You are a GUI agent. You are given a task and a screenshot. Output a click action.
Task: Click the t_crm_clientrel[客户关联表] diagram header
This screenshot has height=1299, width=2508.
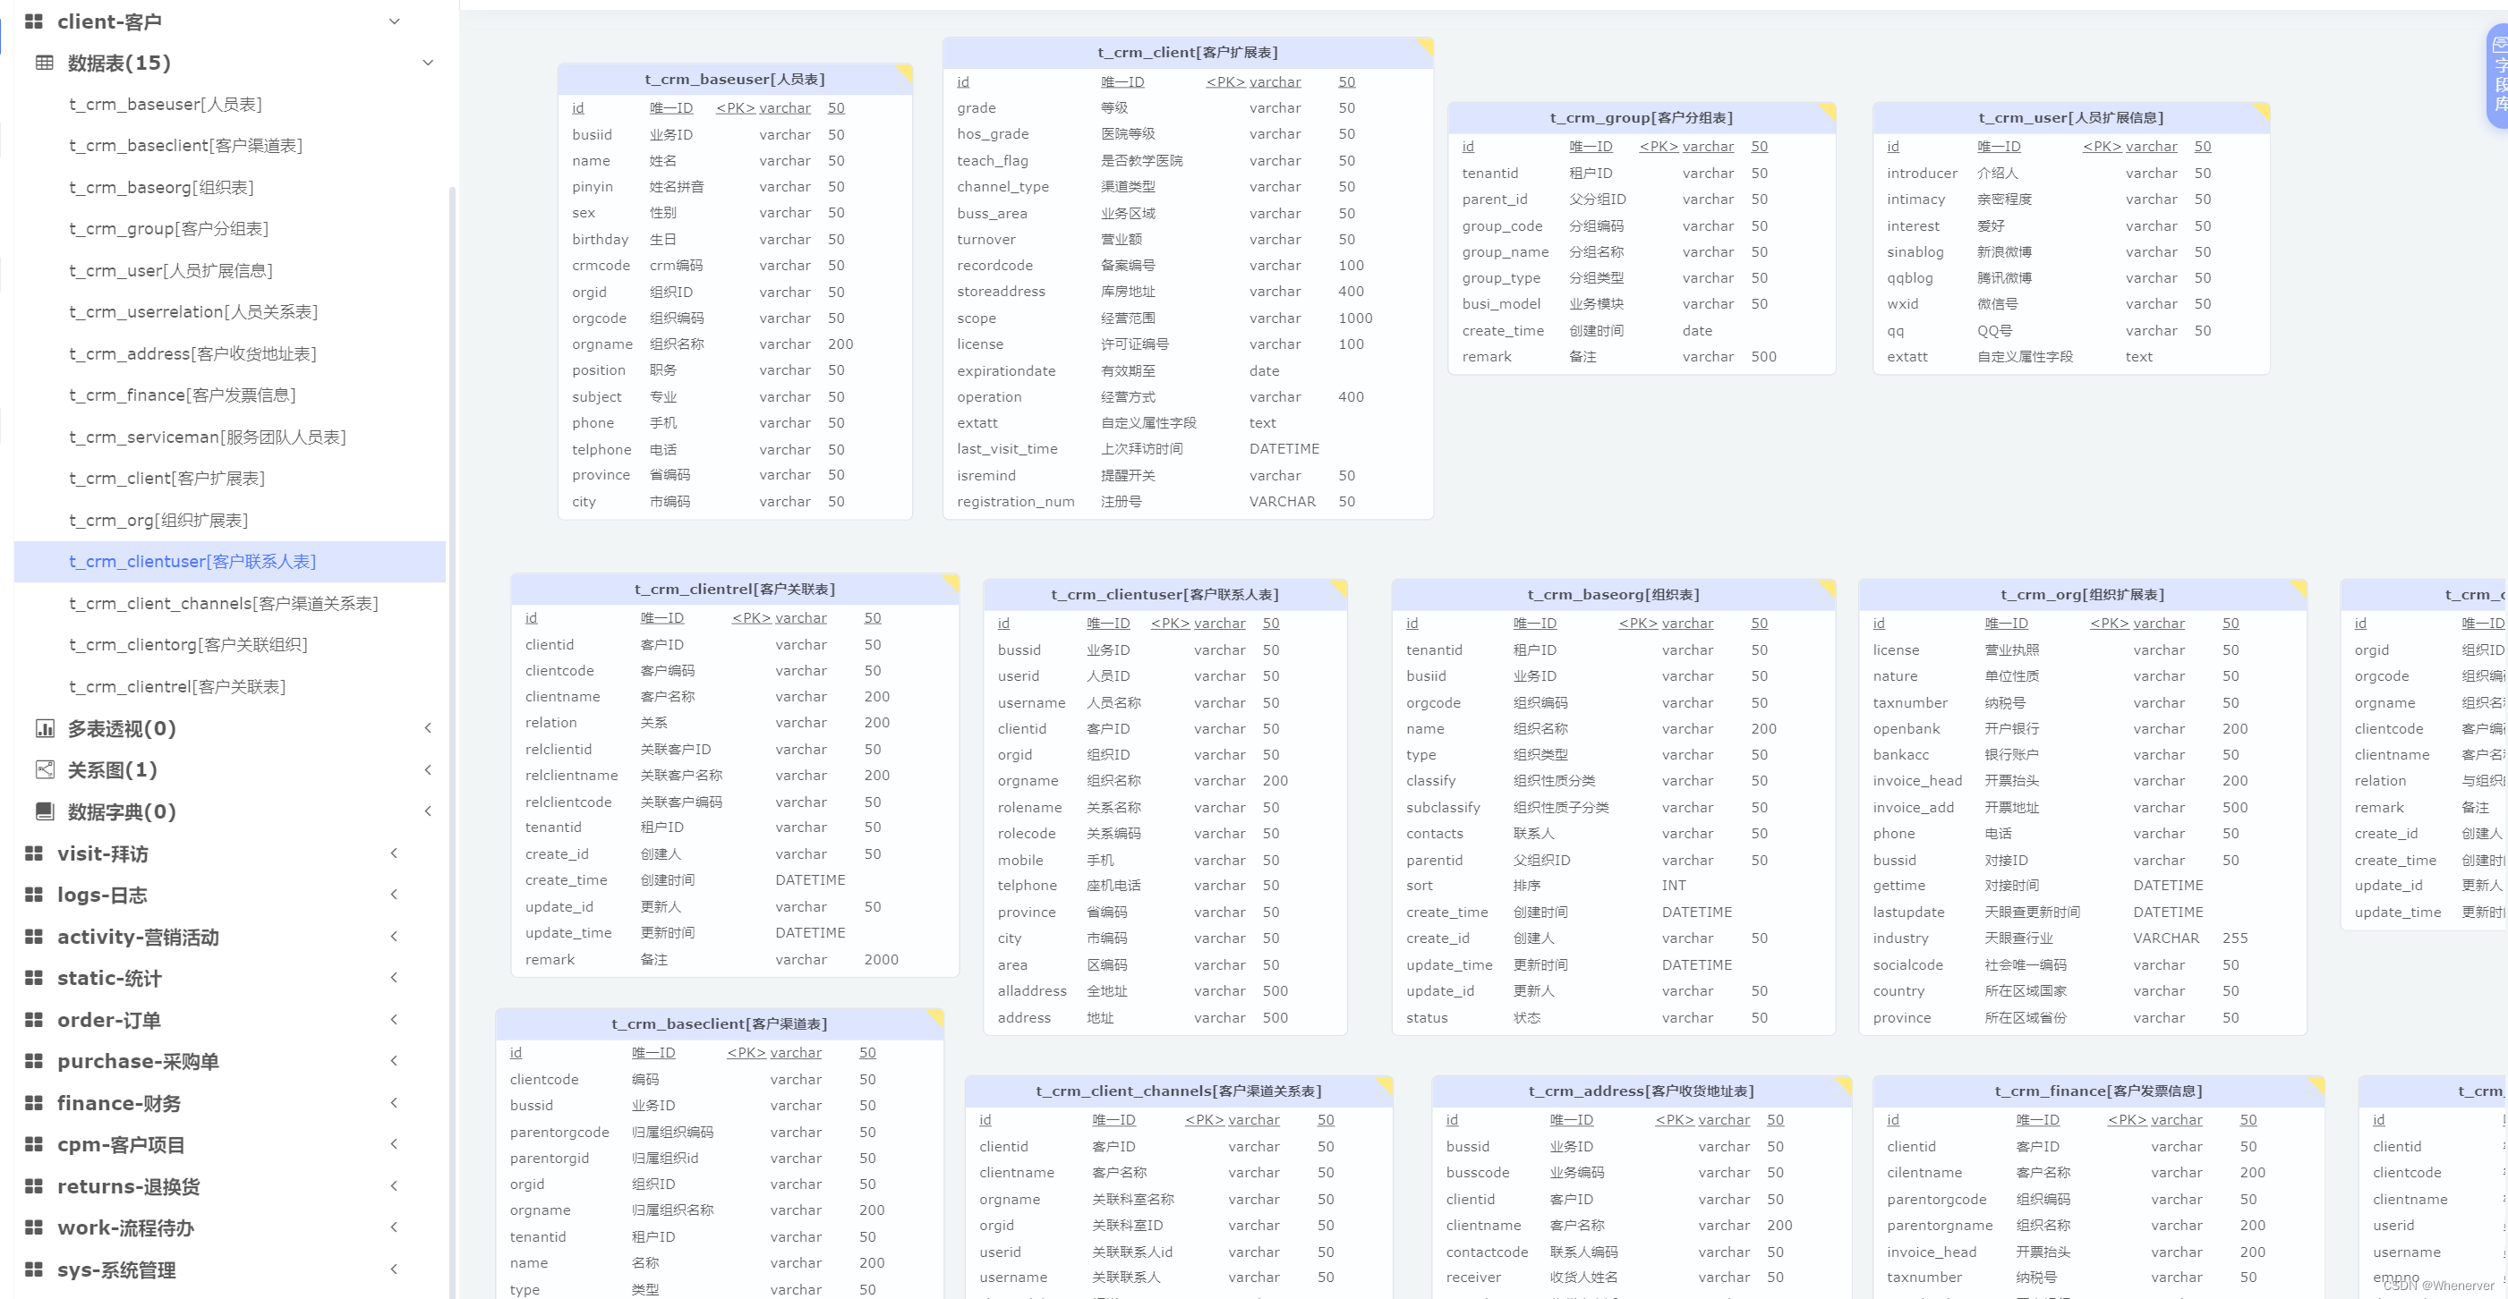(735, 589)
